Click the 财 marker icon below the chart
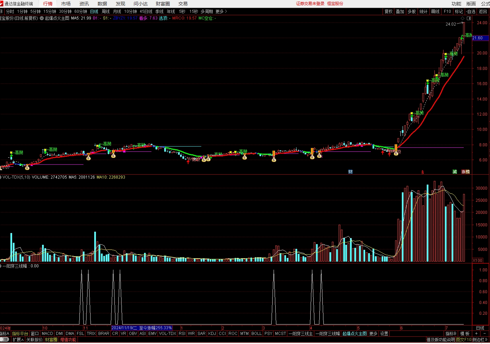Screen dimensions: 490x344 [350, 172]
